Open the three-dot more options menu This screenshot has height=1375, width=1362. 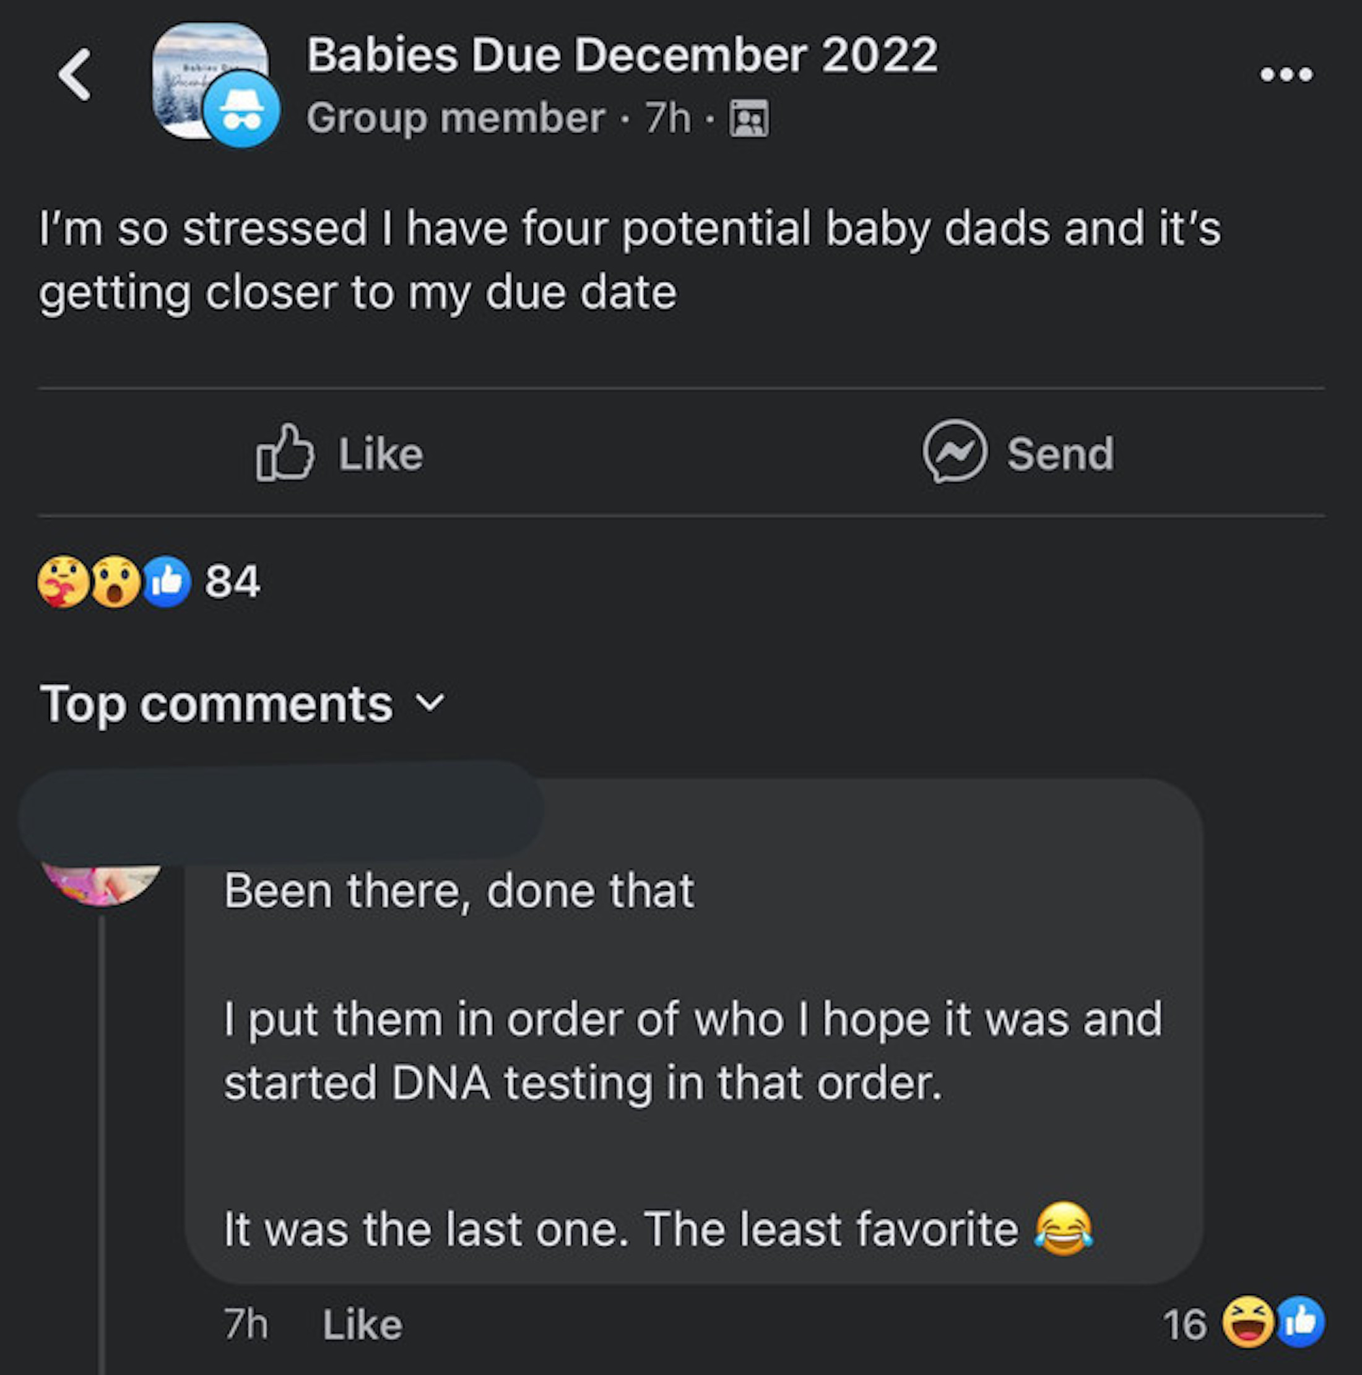[x=1286, y=75]
